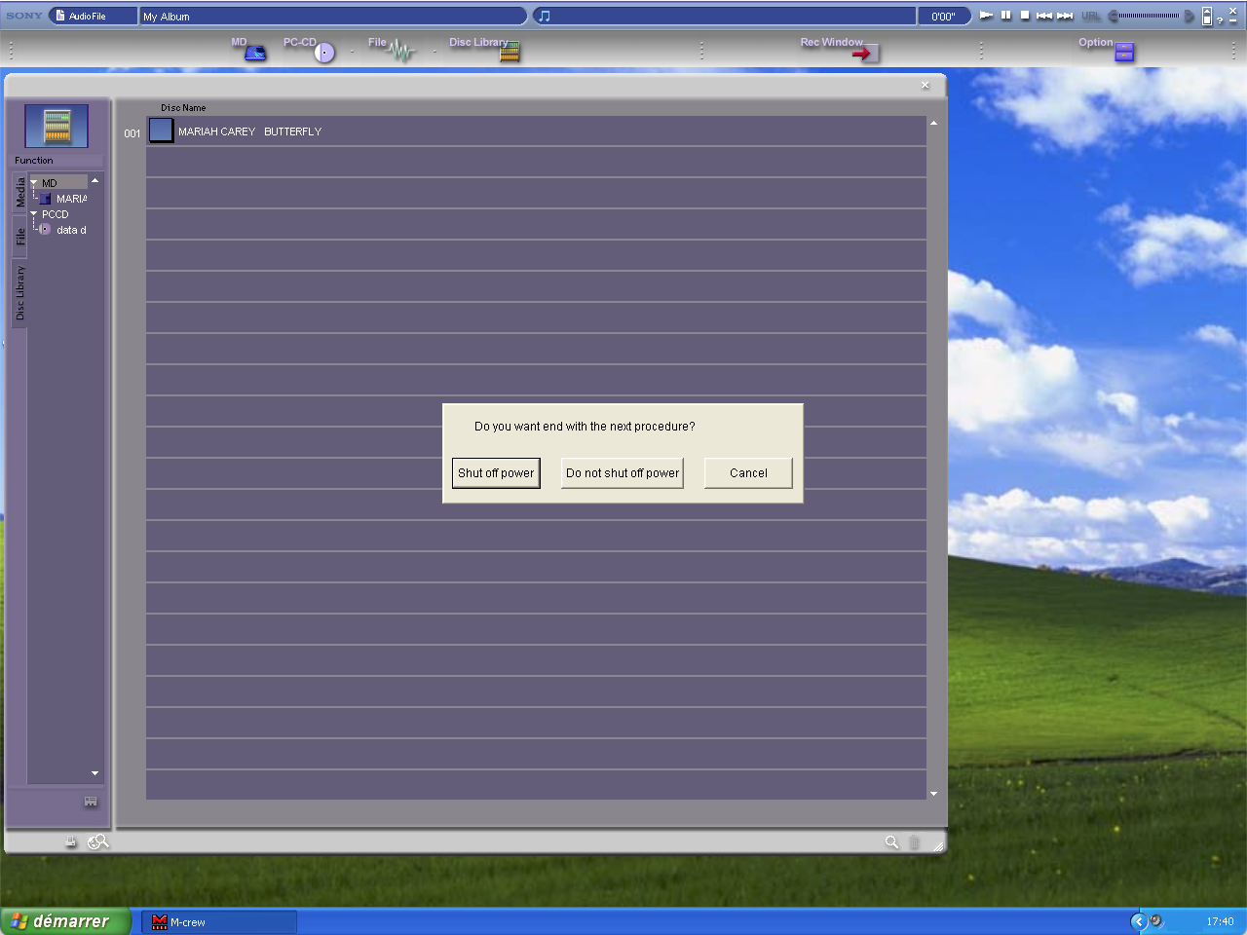Click the My Album title field

333,16
